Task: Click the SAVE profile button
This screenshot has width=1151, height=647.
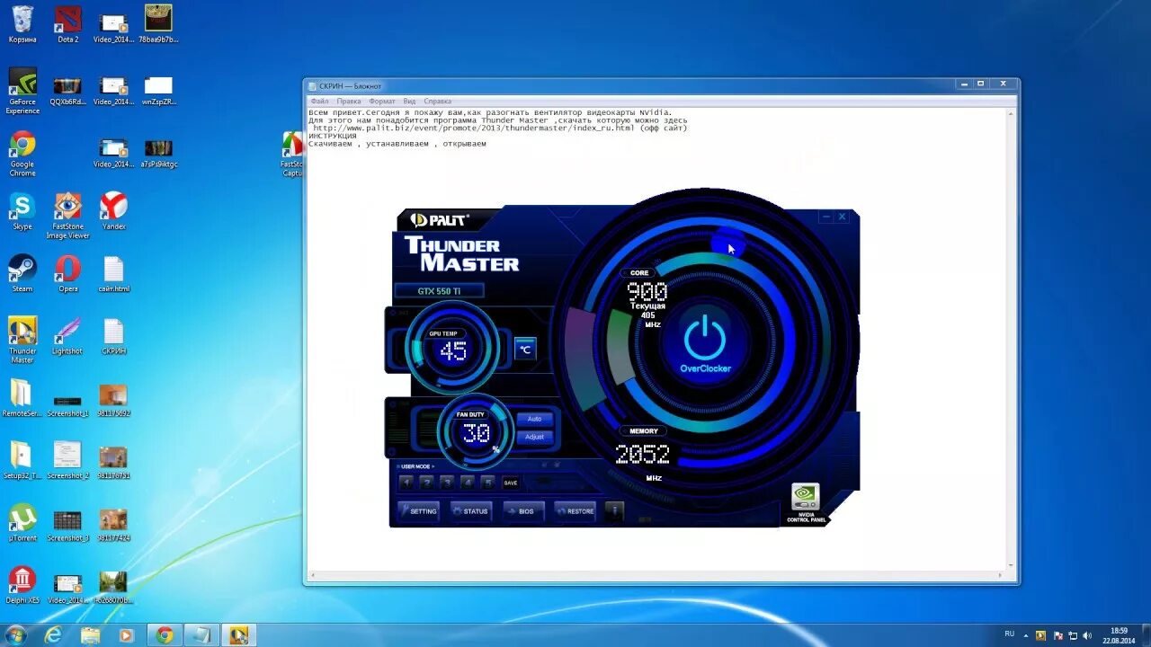Action: point(510,483)
